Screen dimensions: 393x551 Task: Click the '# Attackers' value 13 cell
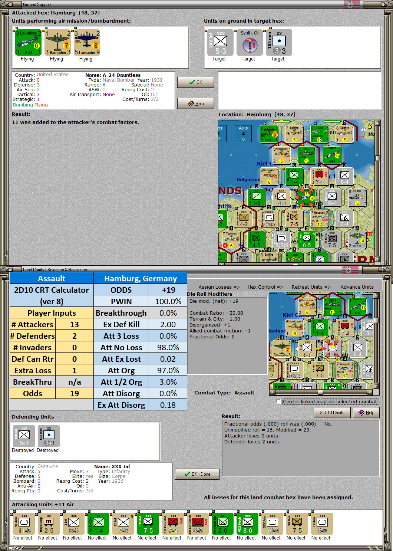pos(75,325)
